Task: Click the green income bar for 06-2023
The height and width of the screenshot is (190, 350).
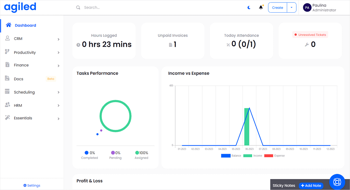Action: (x=246, y=127)
